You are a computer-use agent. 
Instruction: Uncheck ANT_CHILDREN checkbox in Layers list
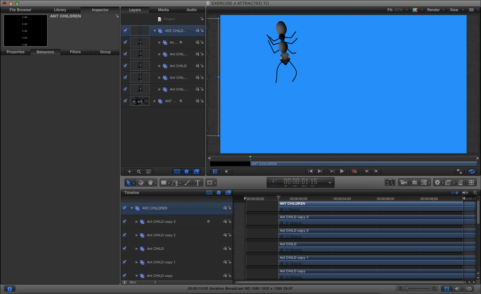(x=125, y=30)
